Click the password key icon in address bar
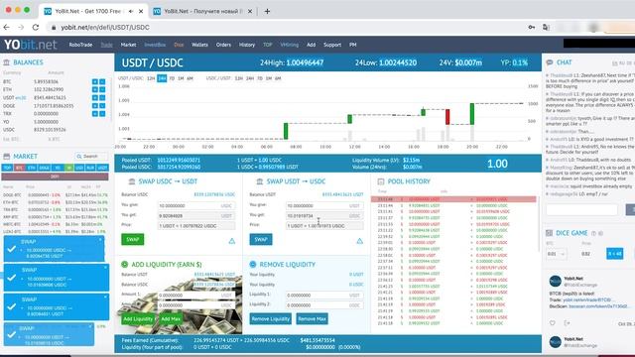 532,27
